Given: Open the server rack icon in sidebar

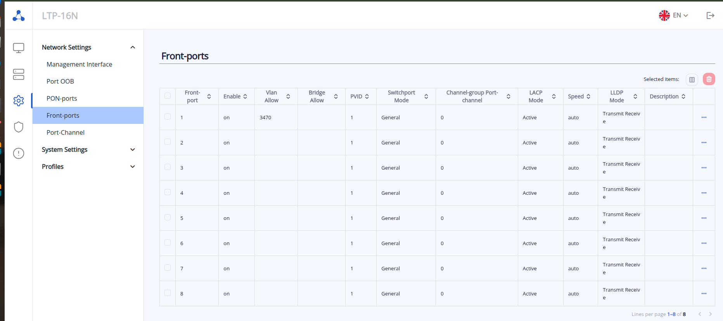Looking at the screenshot, I should (x=19, y=74).
